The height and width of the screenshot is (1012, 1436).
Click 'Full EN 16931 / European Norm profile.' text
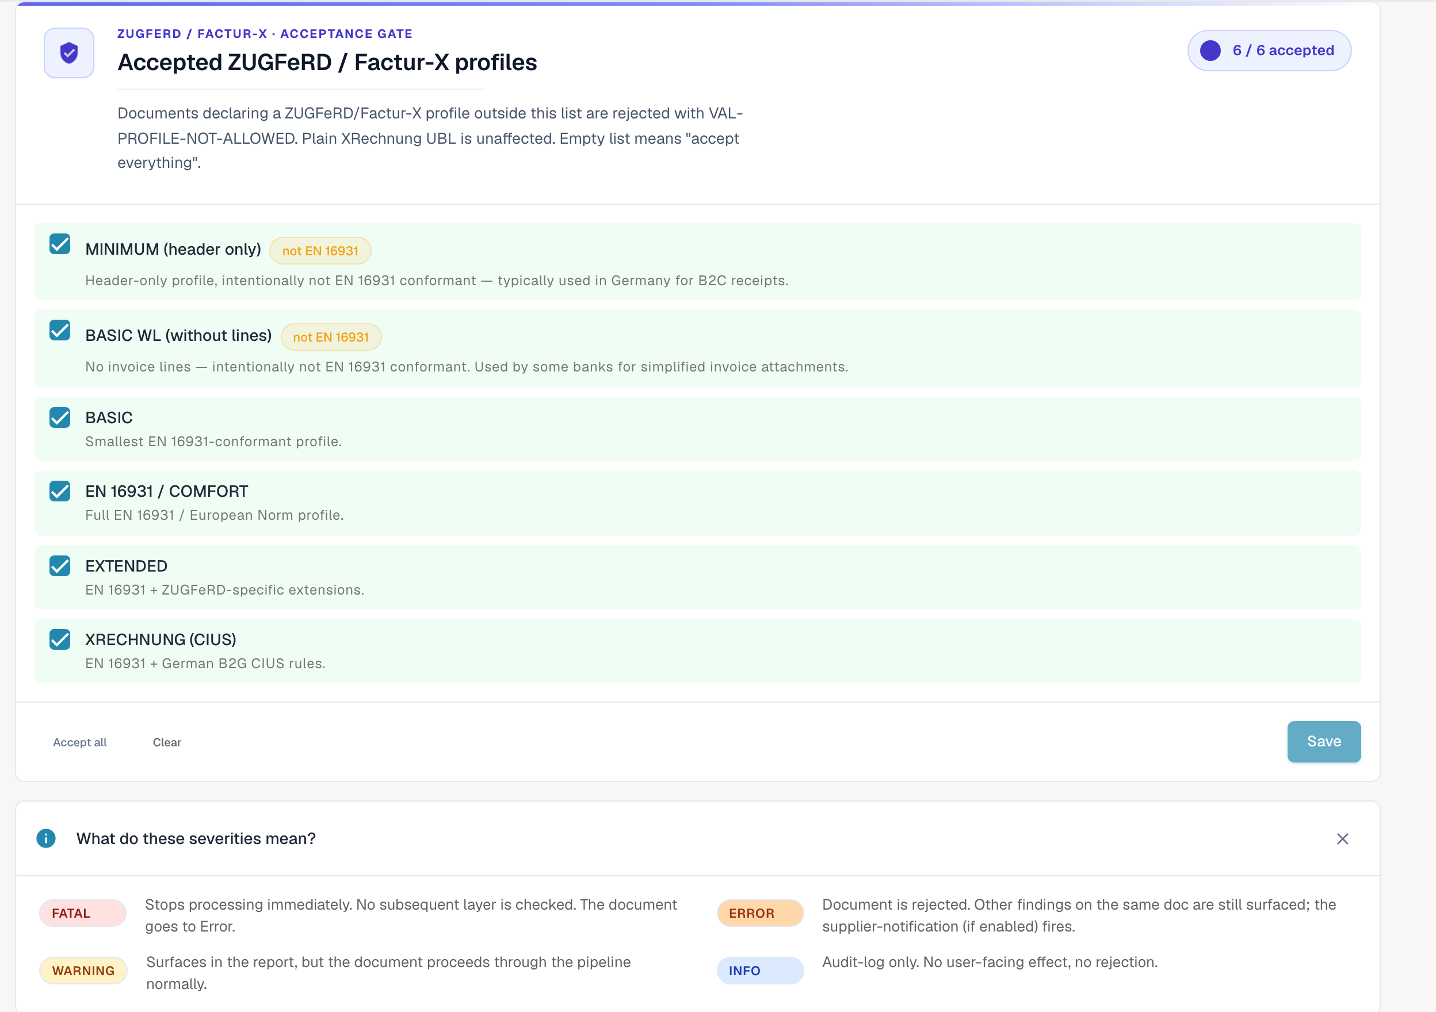(x=215, y=515)
